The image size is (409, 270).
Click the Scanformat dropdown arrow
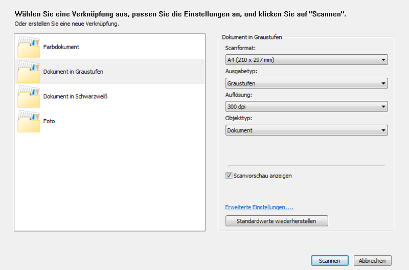(x=383, y=60)
